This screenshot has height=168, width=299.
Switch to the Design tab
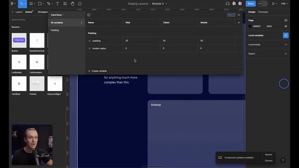(252, 12)
